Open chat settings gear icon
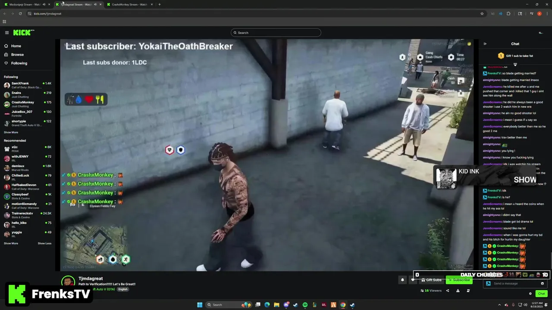Image resolution: width=552 pixels, height=310 pixels. pyautogui.click(x=530, y=294)
